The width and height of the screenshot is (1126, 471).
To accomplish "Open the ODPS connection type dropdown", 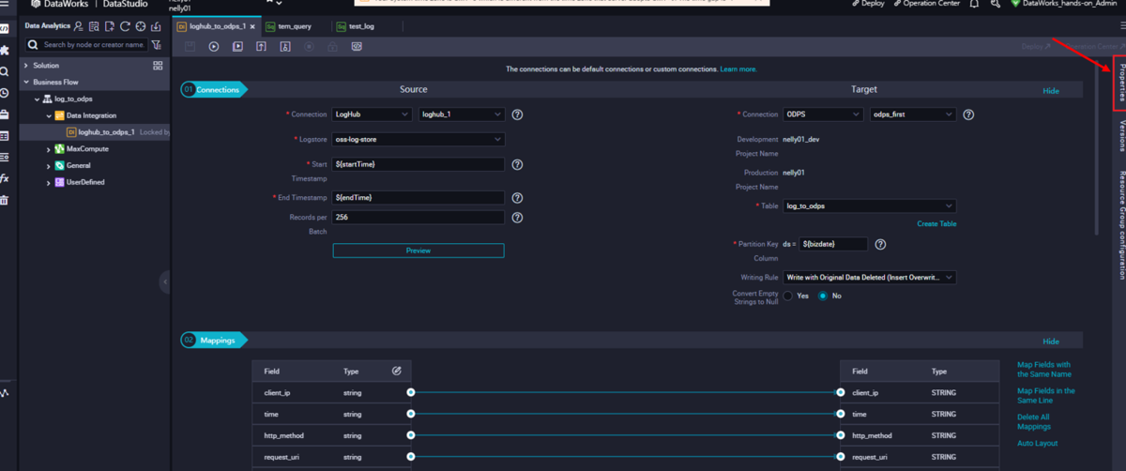I will tap(823, 114).
